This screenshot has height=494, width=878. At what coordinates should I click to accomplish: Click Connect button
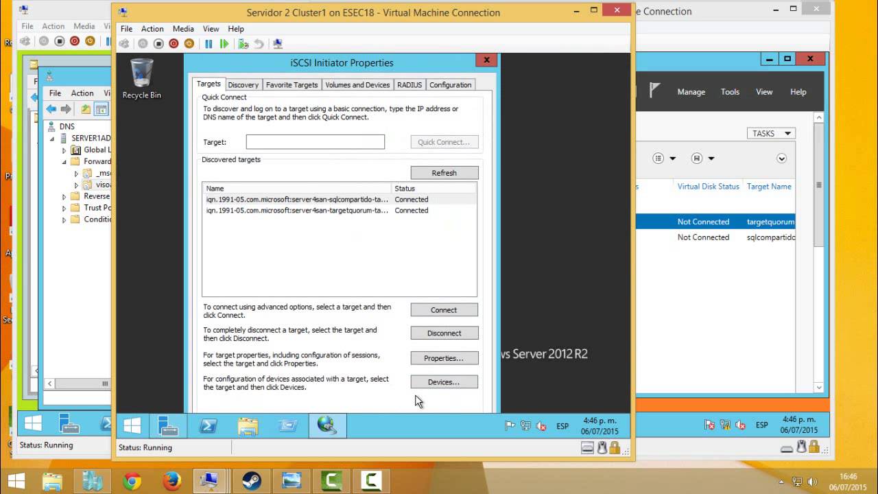coord(444,310)
